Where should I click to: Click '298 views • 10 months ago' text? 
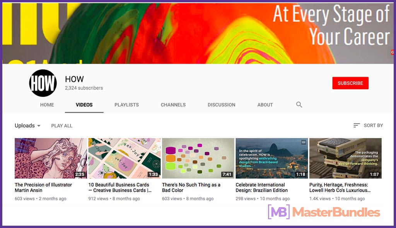(263, 199)
